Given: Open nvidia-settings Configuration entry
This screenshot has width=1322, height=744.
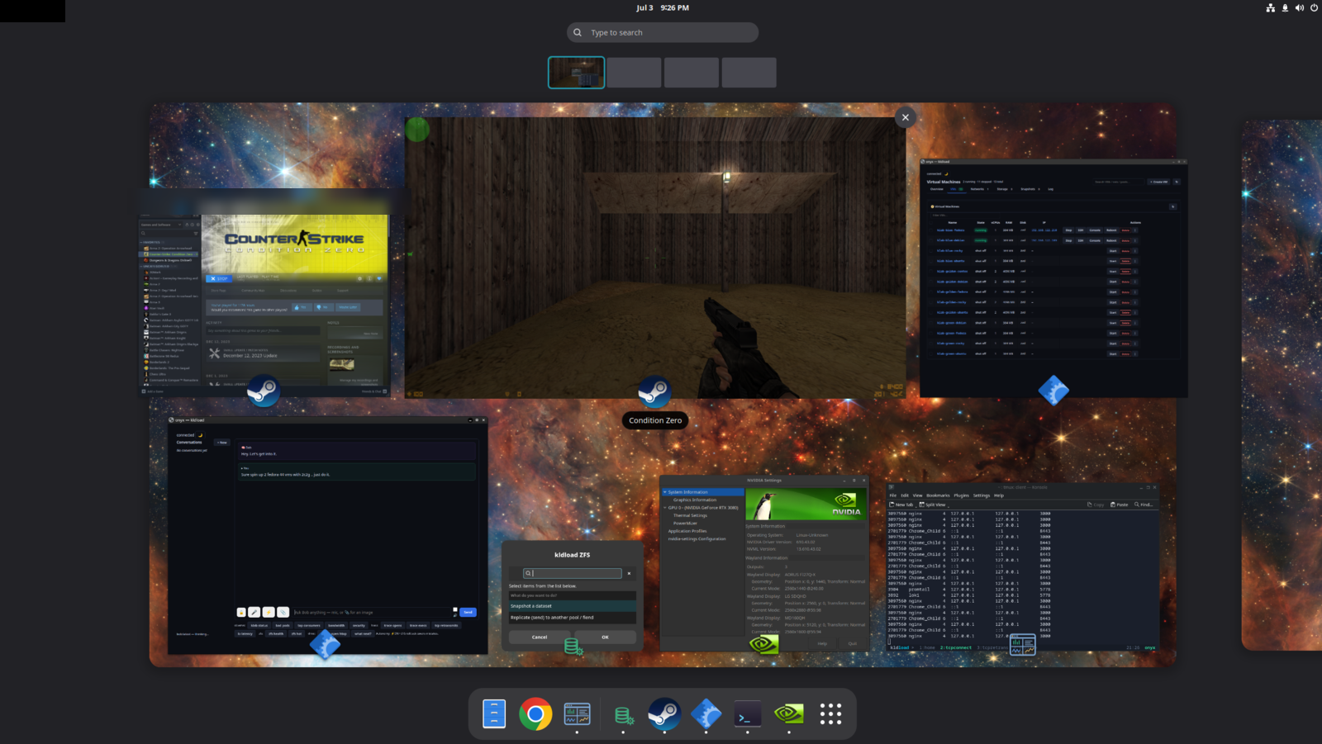Looking at the screenshot, I should (697, 539).
